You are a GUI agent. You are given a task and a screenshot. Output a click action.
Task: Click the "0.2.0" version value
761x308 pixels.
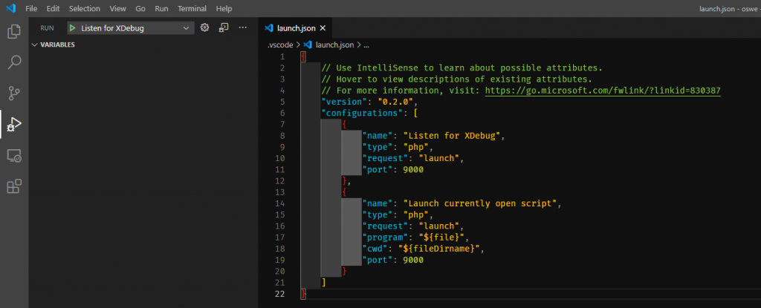click(395, 102)
